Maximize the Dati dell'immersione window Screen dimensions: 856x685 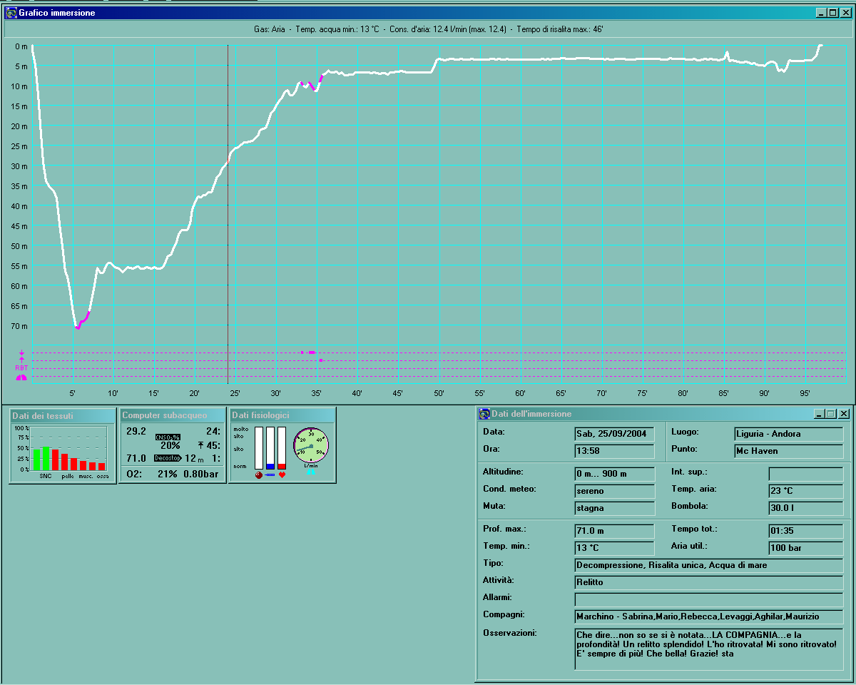[832, 414]
